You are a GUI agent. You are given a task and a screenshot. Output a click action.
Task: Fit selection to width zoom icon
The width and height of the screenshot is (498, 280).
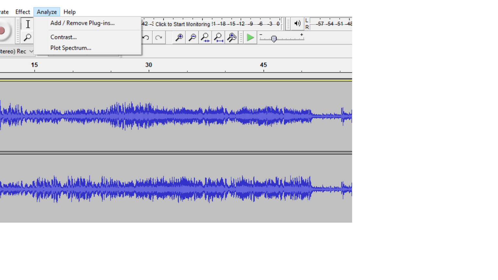click(x=205, y=38)
